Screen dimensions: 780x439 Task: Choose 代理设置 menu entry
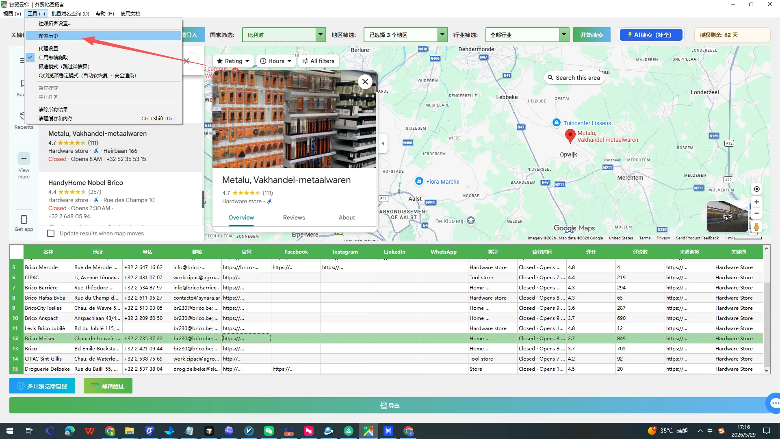tap(103, 48)
